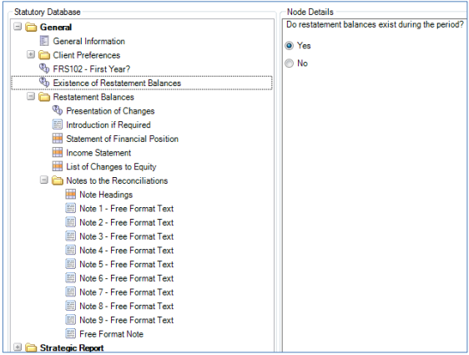Screen dimensions: 469x355
Task: Select the Strategic Report label
Action: (x=72, y=347)
